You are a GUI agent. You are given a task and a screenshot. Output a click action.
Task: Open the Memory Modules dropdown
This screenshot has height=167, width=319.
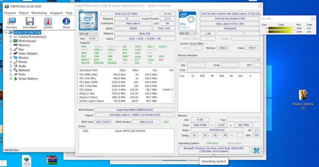(219, 60)
